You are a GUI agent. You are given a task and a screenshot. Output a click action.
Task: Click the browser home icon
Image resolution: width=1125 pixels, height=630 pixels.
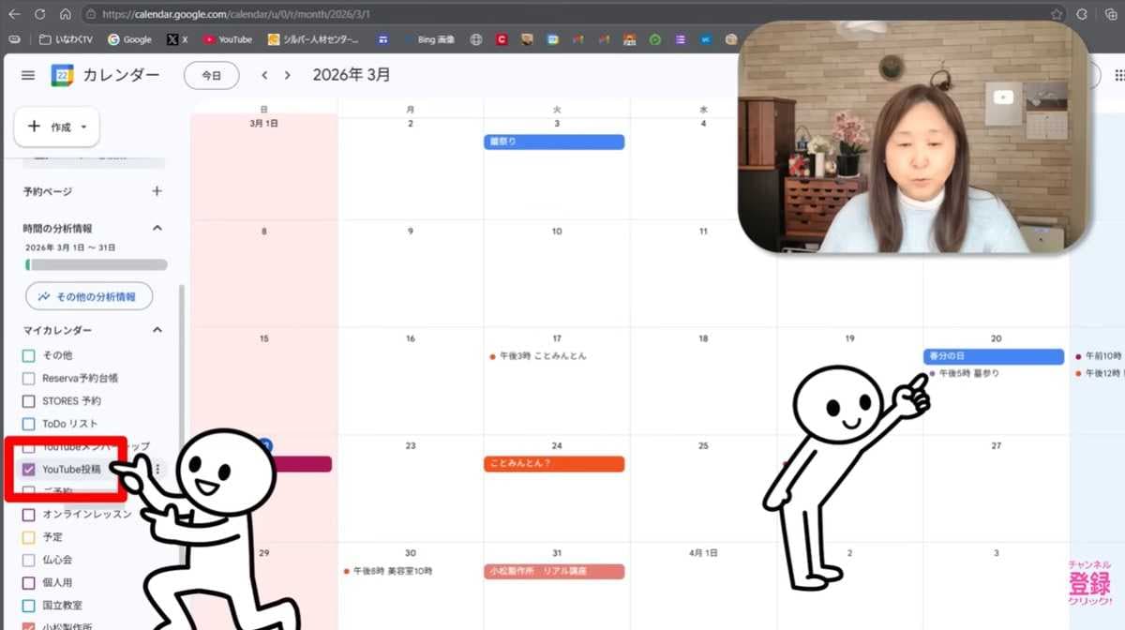click(65, 14)
